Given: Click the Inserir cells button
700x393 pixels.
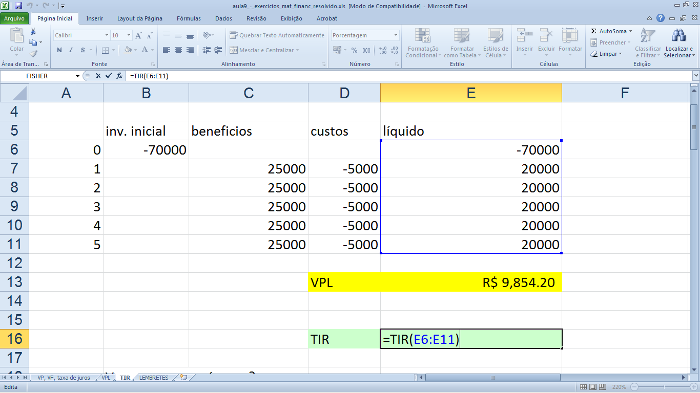Looking at the screenshot, I should 525,43.
